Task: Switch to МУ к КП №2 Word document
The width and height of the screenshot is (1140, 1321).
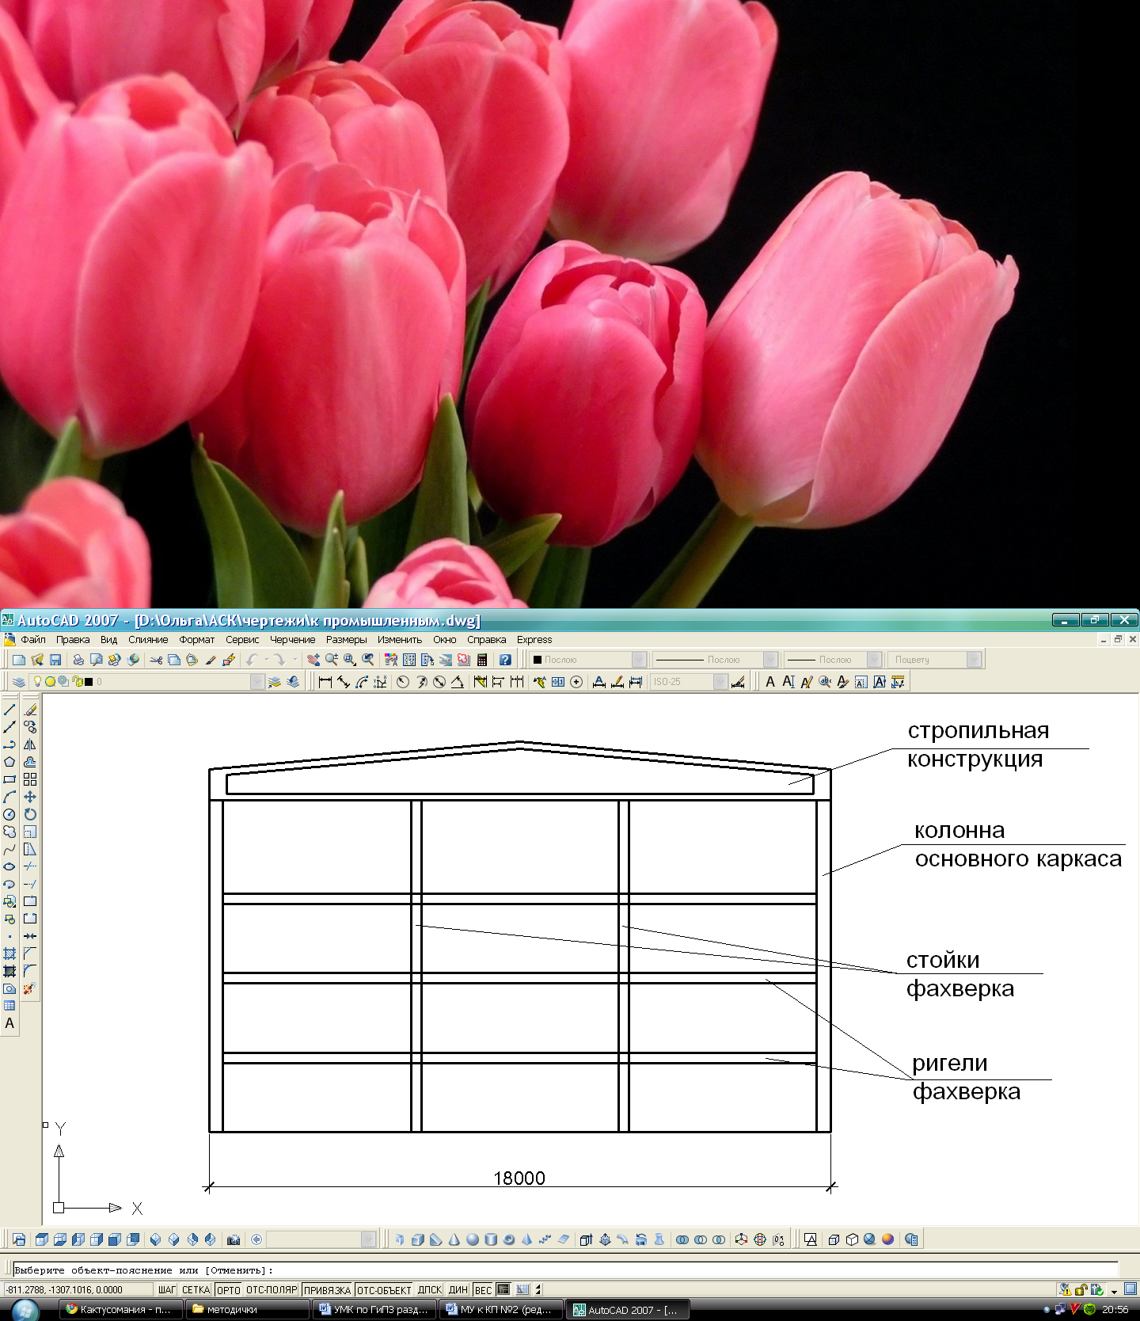Action: (x=501, y=1310)
